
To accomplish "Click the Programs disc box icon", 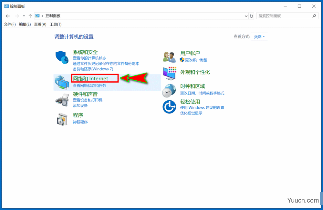I will pos(62,119).
